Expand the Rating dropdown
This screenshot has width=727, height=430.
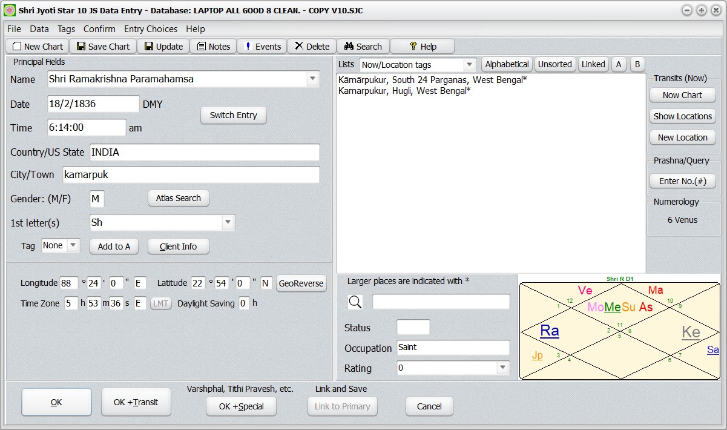502,368
